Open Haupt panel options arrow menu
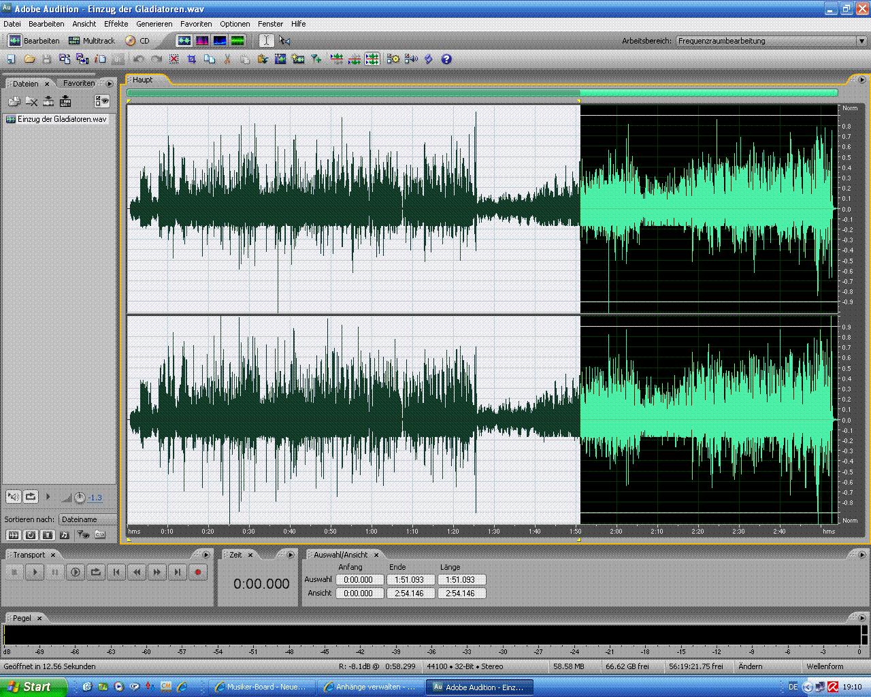 [x=861, y=80]
